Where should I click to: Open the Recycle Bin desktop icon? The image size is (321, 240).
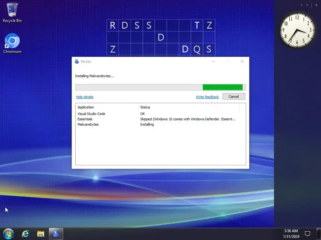[x=12, y=12]
